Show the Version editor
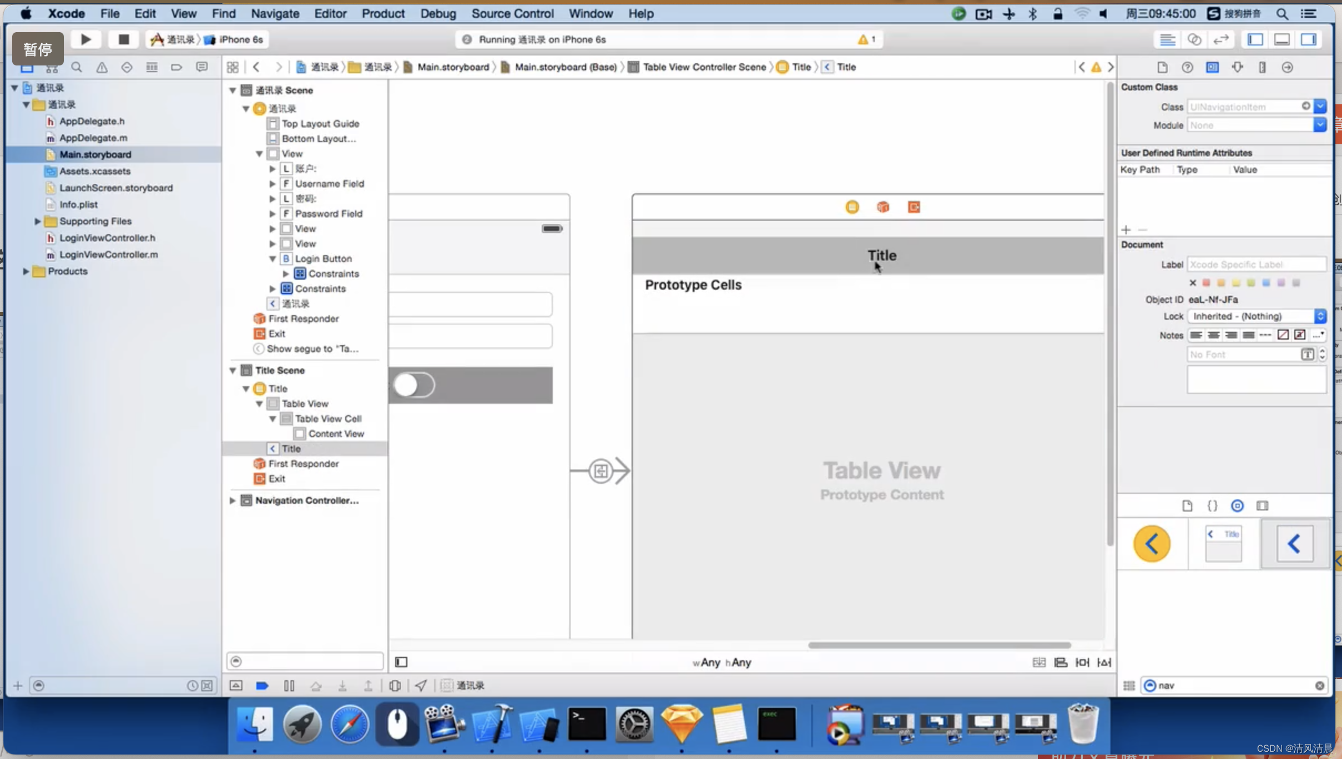Screen dimensions: 1342x759 click(1220, 39)
